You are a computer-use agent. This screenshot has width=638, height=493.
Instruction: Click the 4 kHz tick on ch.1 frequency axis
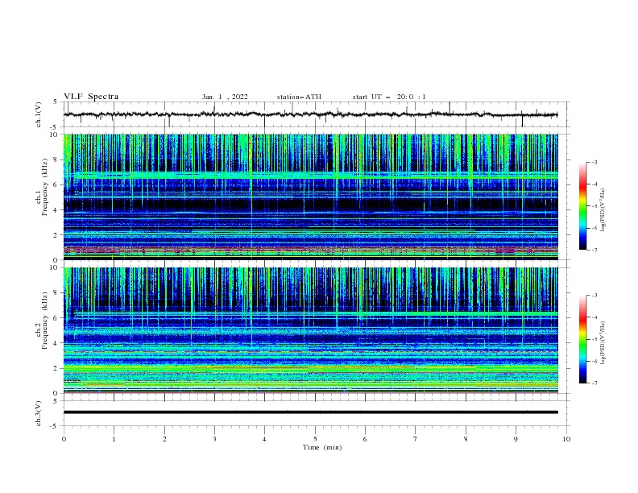click(56, 210)
